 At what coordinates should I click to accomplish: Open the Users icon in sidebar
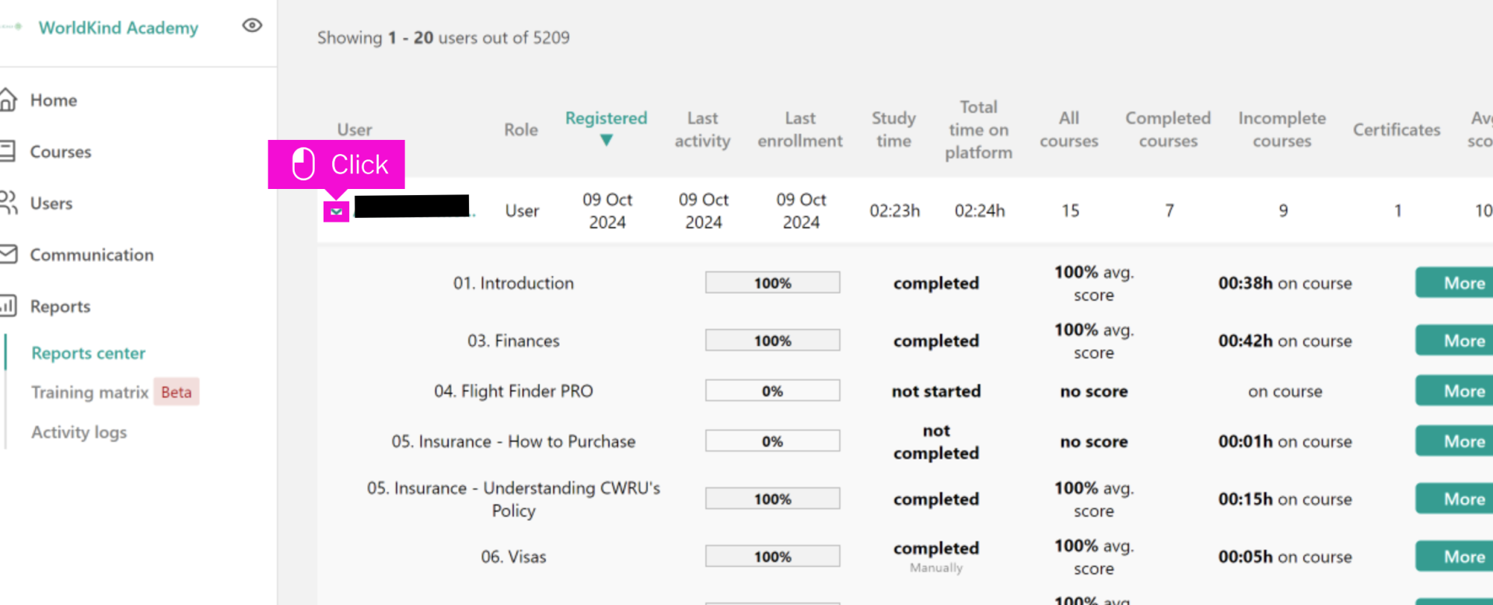click(x=9, y=202)
